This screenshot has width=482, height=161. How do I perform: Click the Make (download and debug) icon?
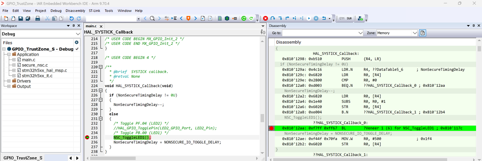tap(227, 18)
